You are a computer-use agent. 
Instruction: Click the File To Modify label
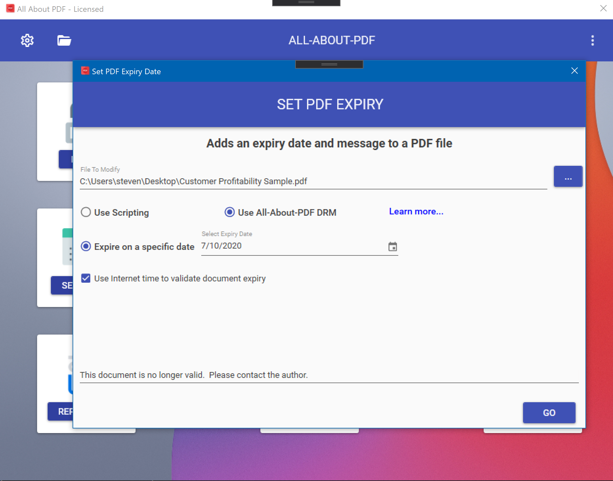100,169
